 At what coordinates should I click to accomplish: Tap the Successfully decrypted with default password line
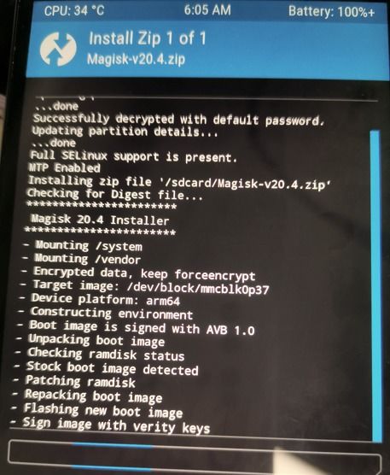pyautogui.click(x=178, y=120)
